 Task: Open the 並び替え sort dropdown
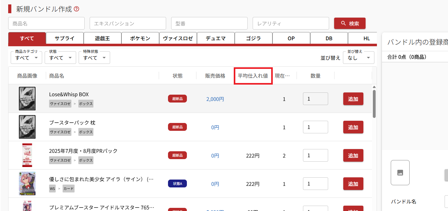coord(358,58)
